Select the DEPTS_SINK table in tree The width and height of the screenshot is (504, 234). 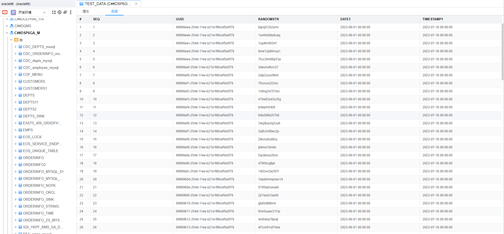pyautogui.click(x=34, y=116)
